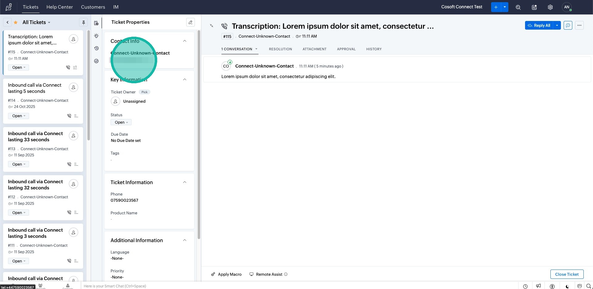
Task: Open the lightbulb insights sidebar icon
Action: click(96, 36)
